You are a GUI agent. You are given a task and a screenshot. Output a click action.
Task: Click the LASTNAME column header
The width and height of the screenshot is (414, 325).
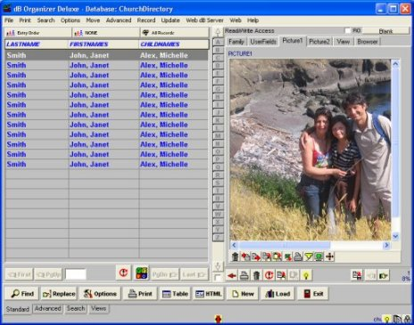tap(37, 45)
